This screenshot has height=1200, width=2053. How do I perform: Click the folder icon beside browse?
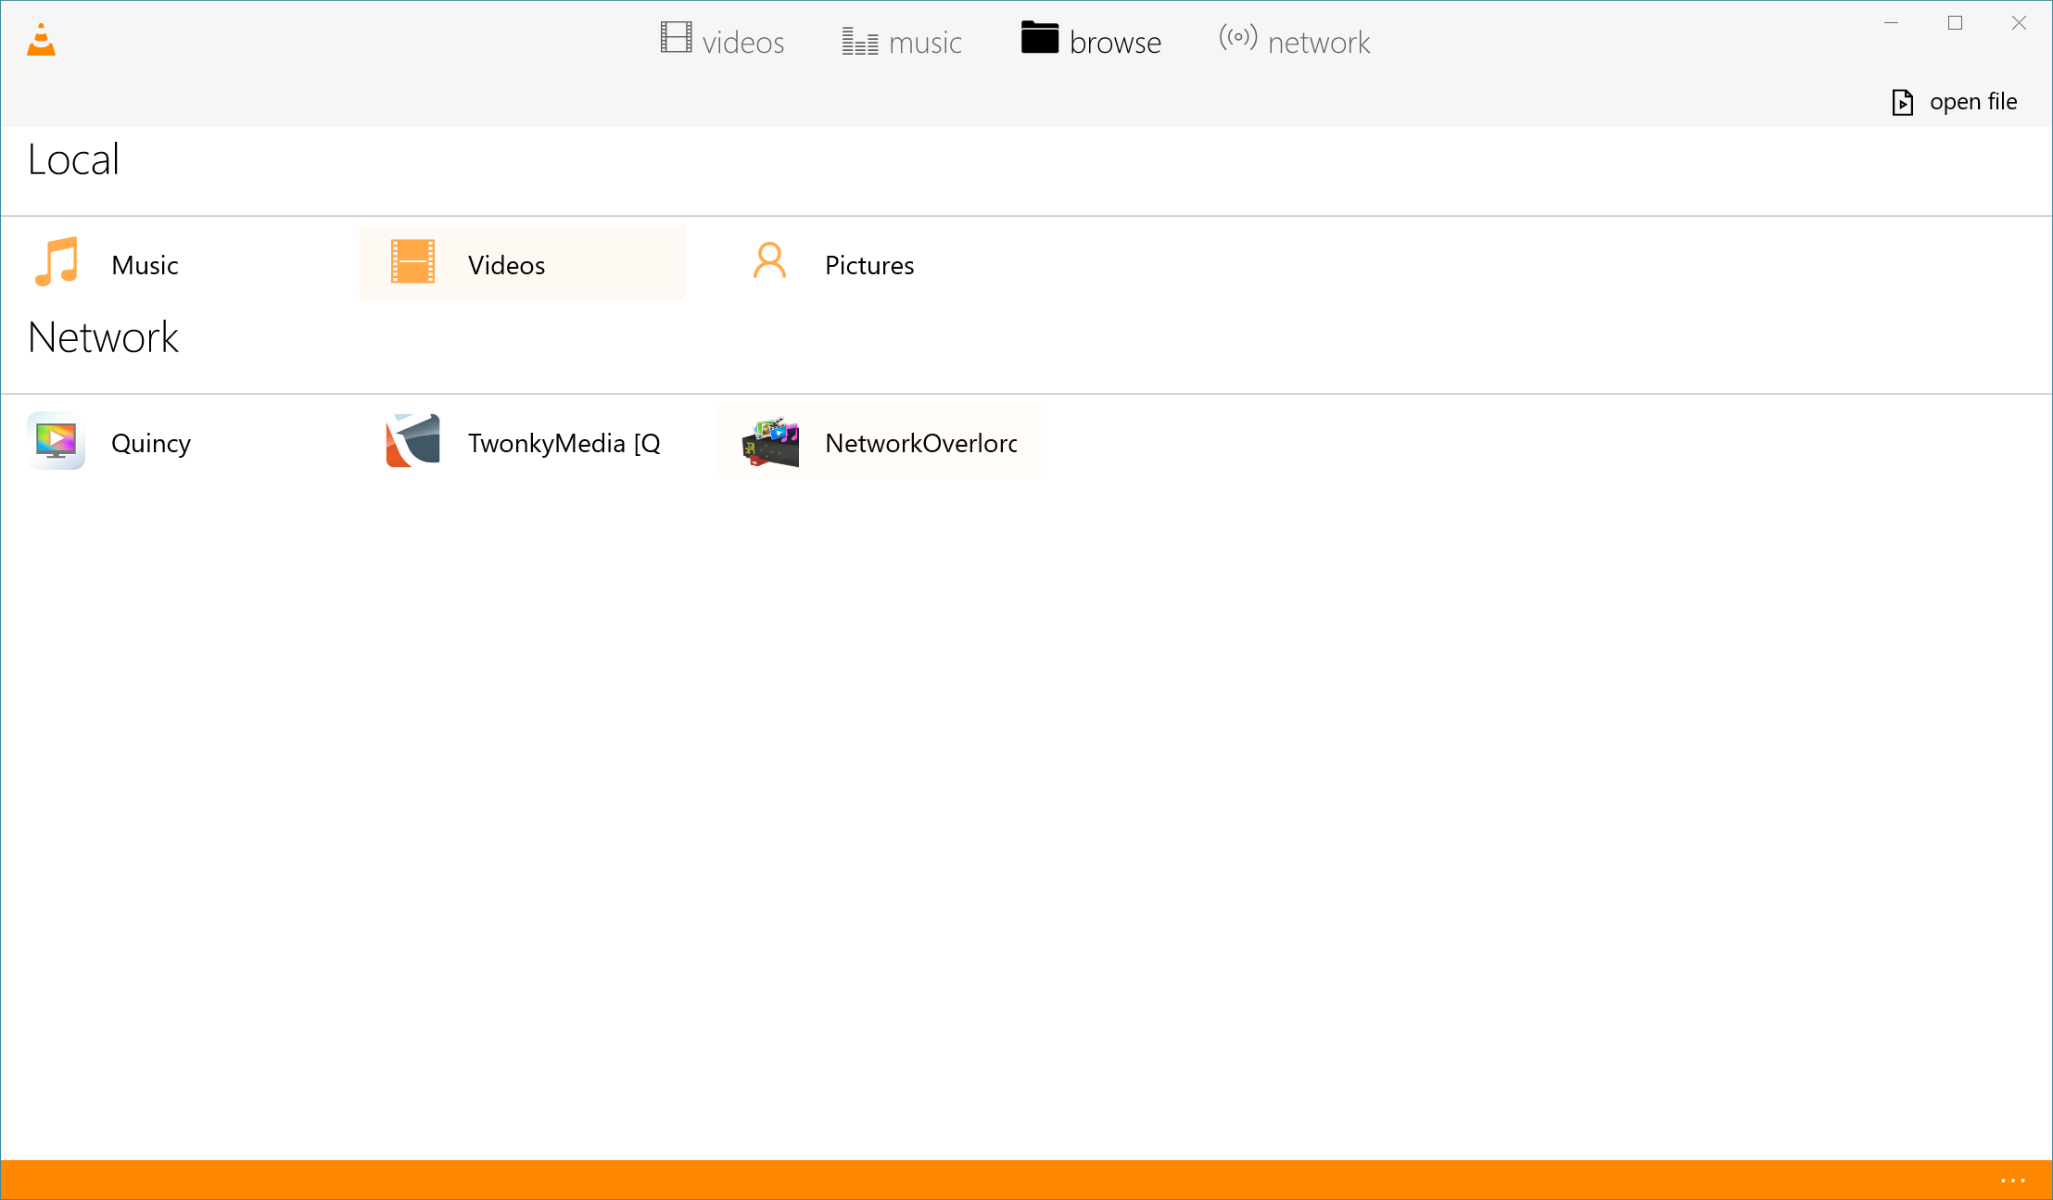click(1039, 39)
